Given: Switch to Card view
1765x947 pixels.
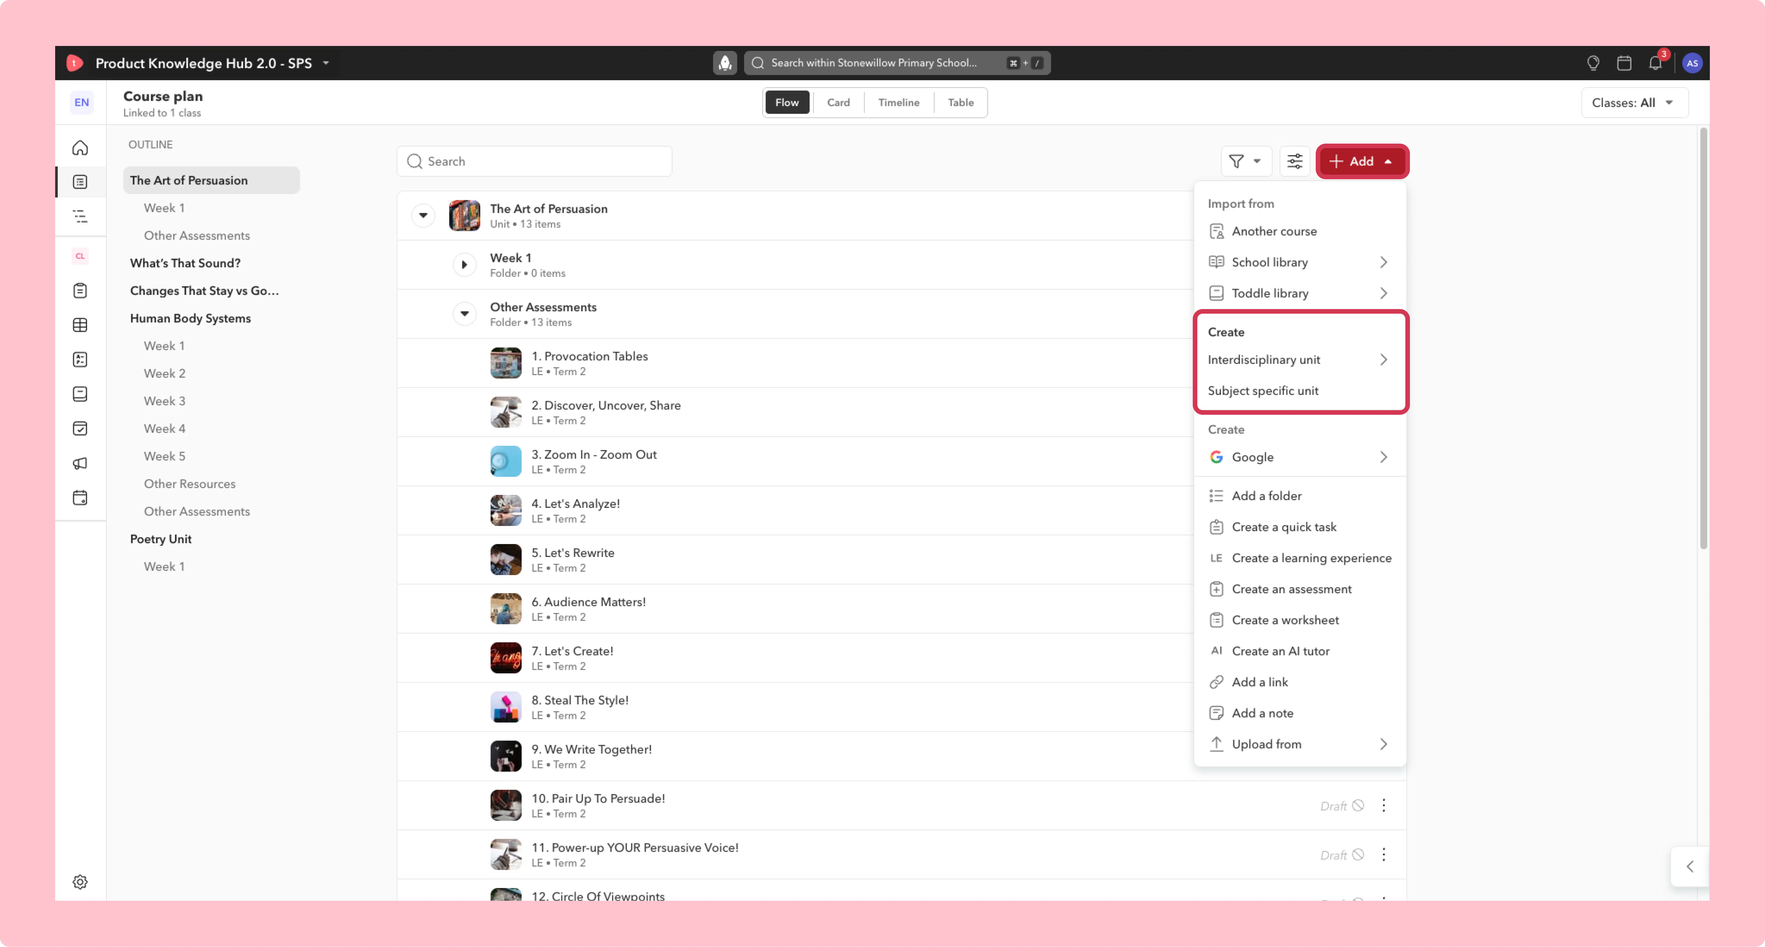Looking at the screenshot, I should tap(838, 103).
